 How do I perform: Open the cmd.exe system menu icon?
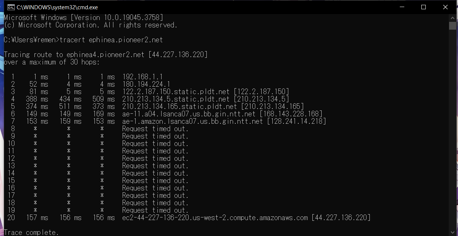click(11, 7)
